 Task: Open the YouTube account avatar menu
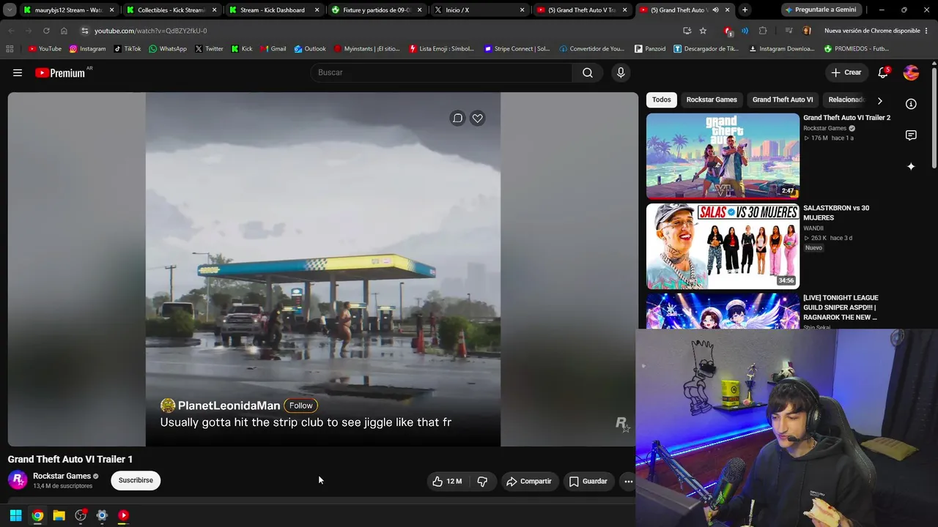point(911,72)
